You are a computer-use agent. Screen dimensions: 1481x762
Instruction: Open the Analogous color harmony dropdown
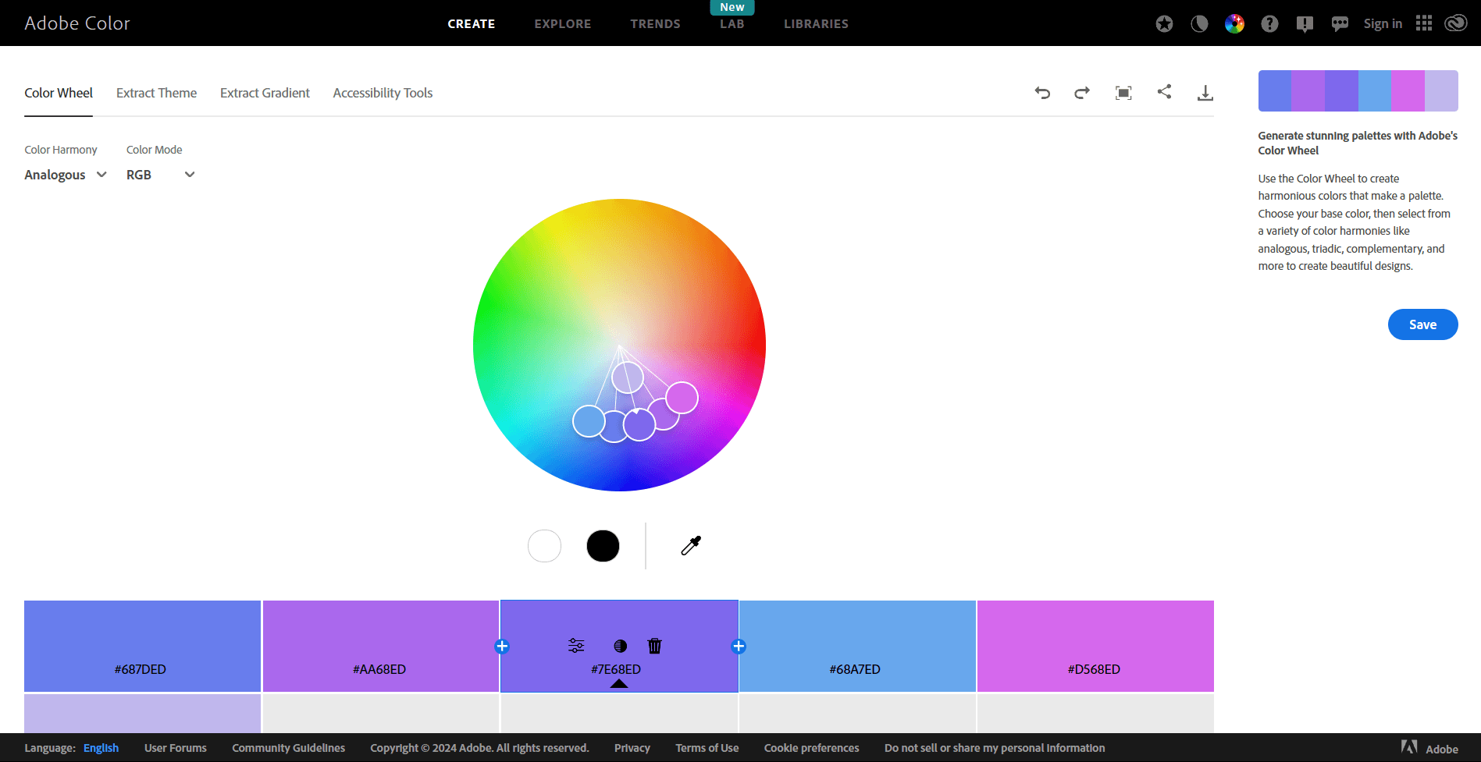point(65,175)
